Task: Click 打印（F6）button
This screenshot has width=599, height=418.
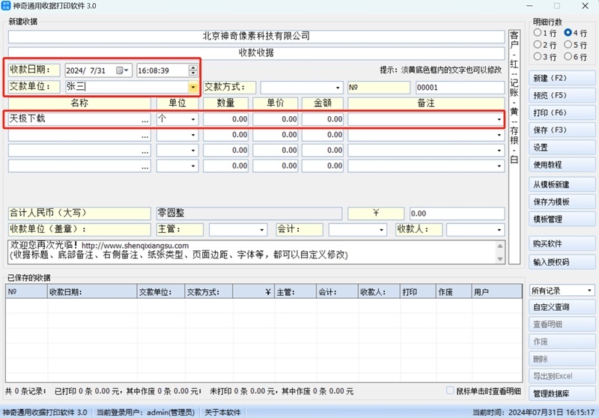Action: [562, 112]
